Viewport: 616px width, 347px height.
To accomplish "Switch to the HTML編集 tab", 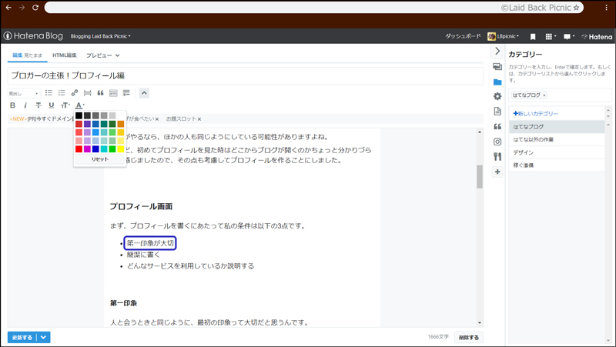I will 65,55.
